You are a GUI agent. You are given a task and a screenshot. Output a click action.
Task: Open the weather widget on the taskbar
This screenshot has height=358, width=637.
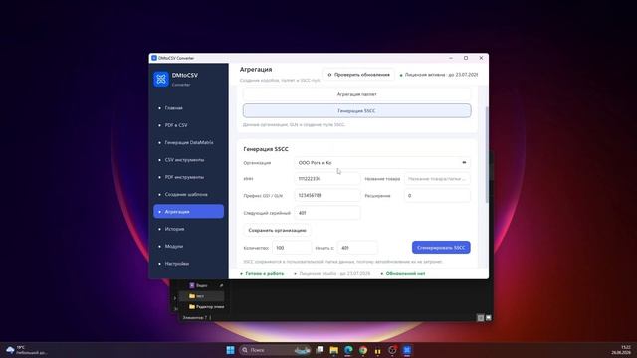click(27, 350)
